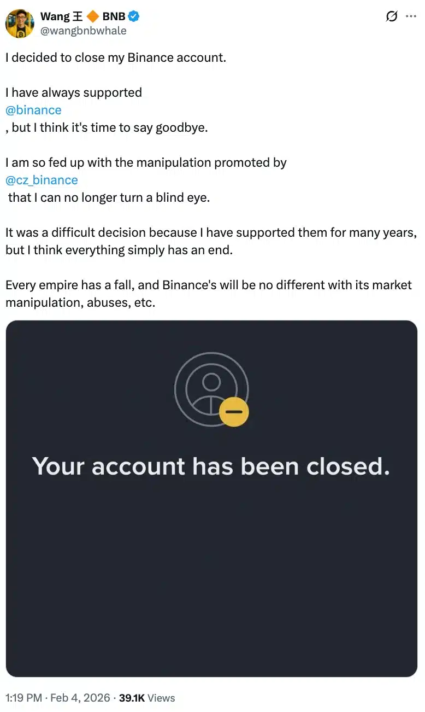
Task: Open the @binance mention link
Action: [33, 110]
